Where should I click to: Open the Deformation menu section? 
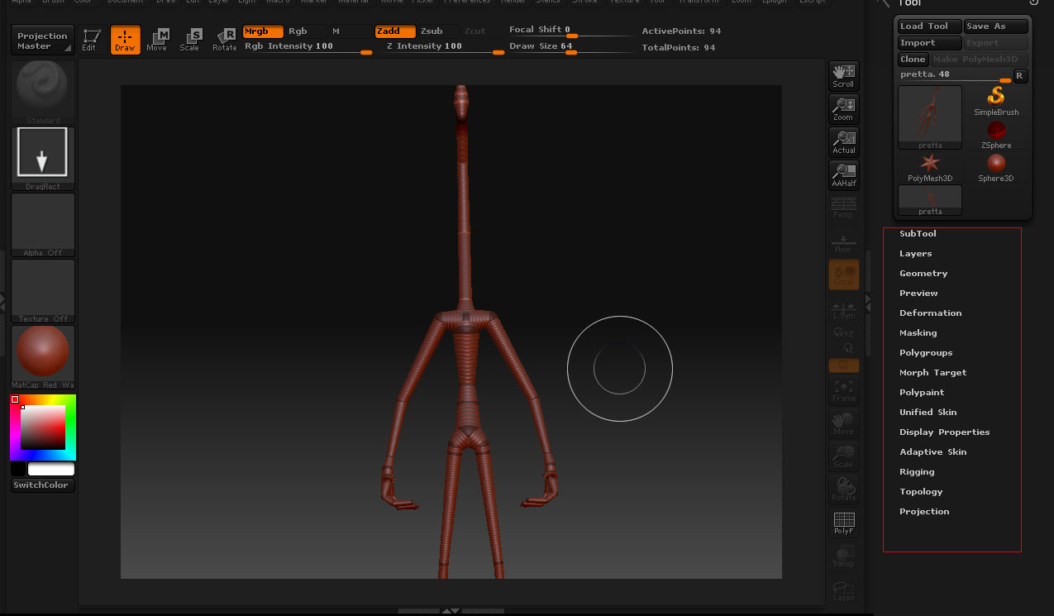coord(930,313)
